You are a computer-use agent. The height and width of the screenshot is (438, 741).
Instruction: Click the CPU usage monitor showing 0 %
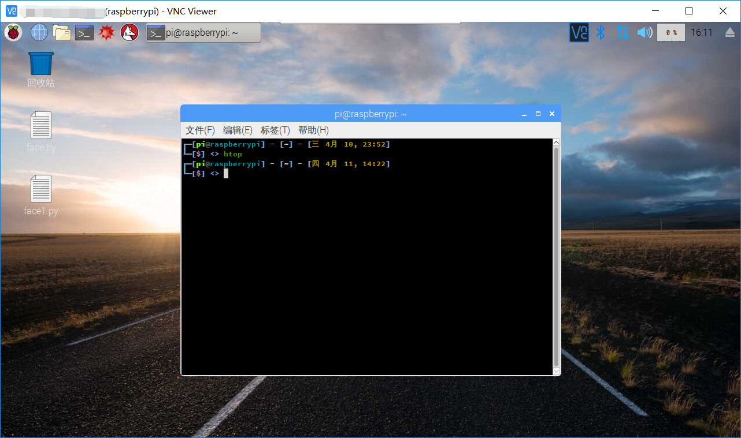(671, 32)
